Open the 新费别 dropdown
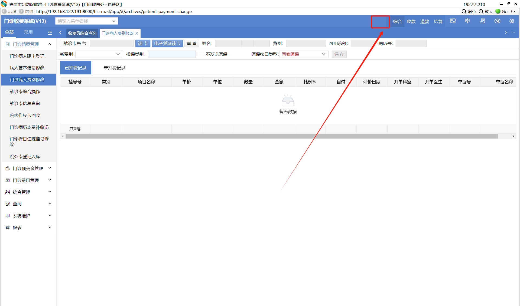The width and height of the screenshot is (520, 306). click(99, 54)
